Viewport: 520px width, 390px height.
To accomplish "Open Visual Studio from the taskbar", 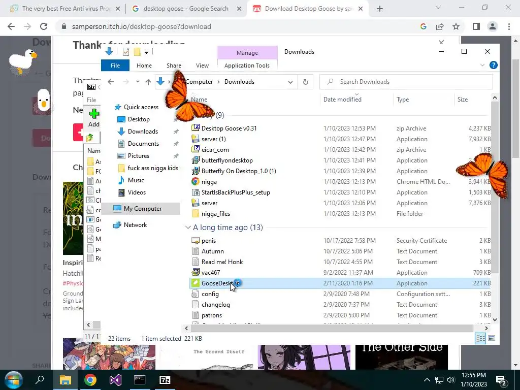I will (x=115, y=380).
